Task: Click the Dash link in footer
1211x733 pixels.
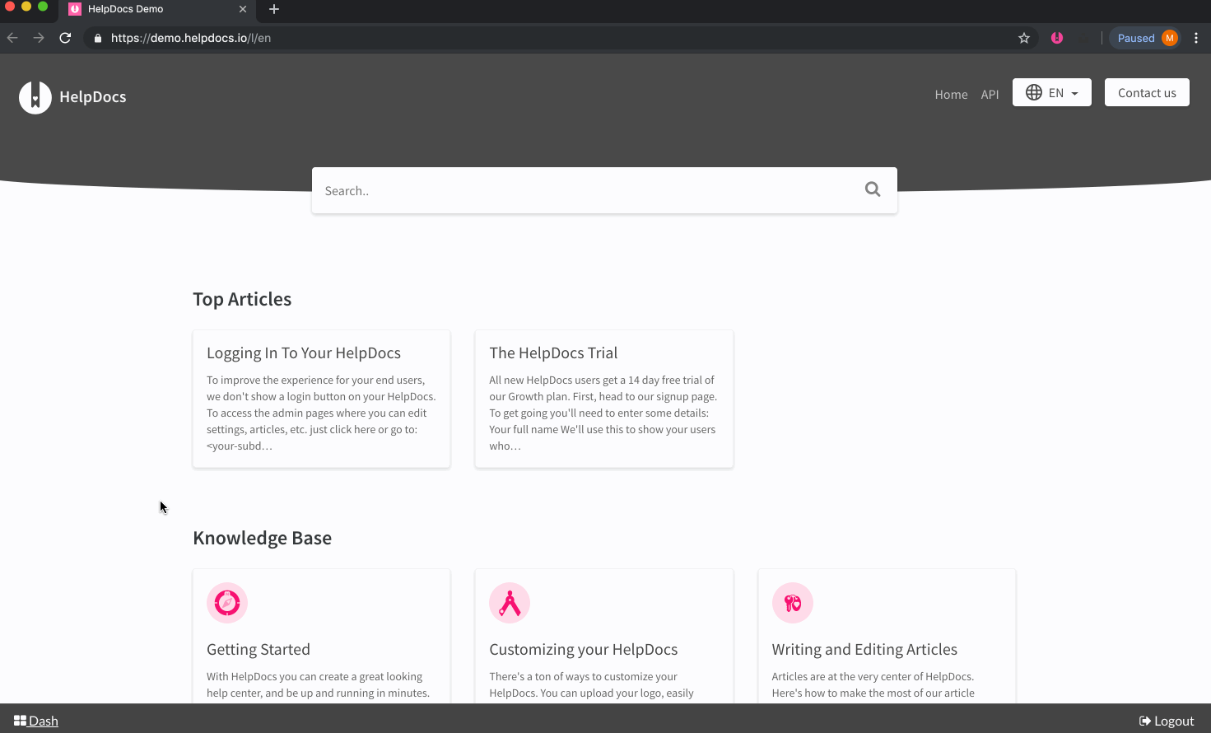Action: pos(36,721)
